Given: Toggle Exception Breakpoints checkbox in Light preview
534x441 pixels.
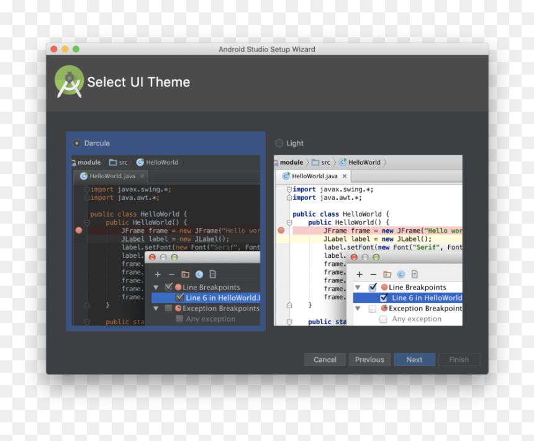Looking at the screenshot, I should click(x=373, y=309).
